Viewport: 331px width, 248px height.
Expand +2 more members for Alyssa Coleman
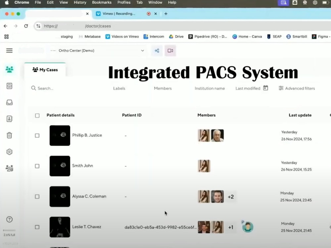coord(231,197)
